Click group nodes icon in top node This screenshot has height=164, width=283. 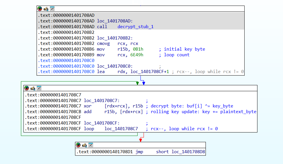pos(52,9)
